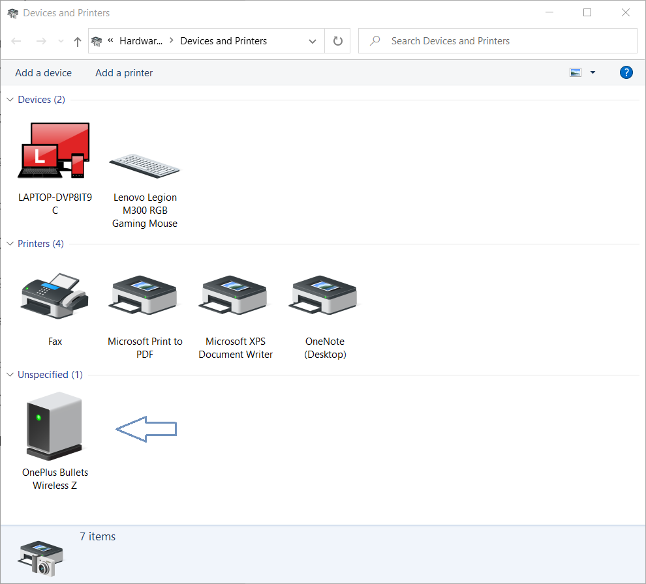
Task: Click the Refresh icon in the address bar
Action: (x=337, y=40)
